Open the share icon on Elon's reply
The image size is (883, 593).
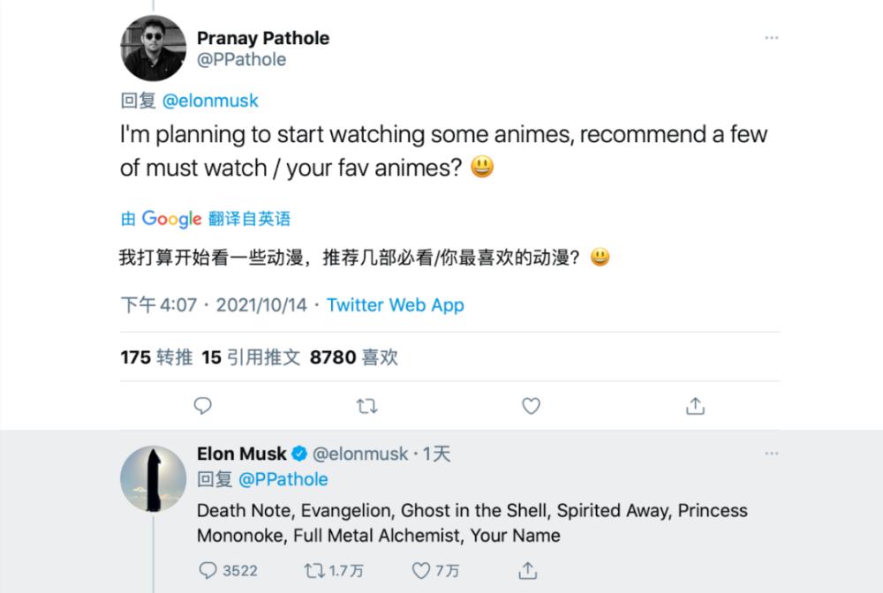(529, 570)
